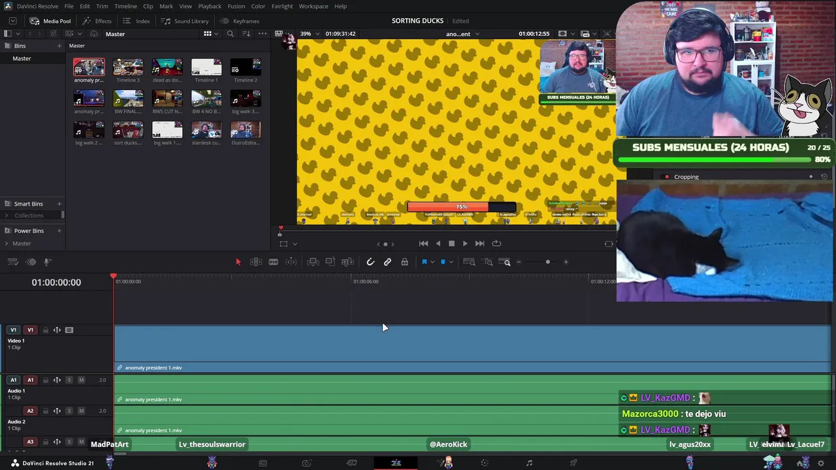
Task: Add a marker with the Marker icon
Action: pyautogui.click(x=443, y=262)
